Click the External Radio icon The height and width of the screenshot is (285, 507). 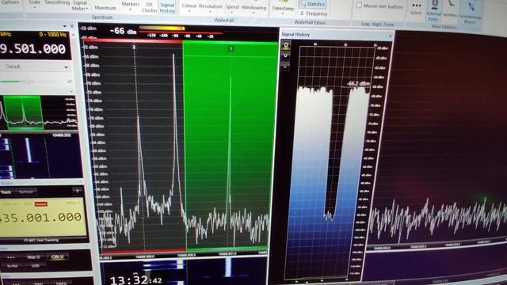tap(433, 10)
